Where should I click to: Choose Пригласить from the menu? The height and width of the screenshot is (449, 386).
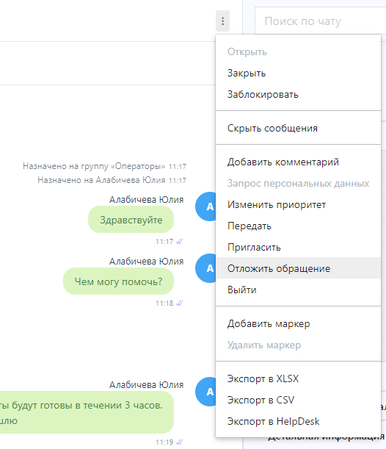(x=298, y=247)
